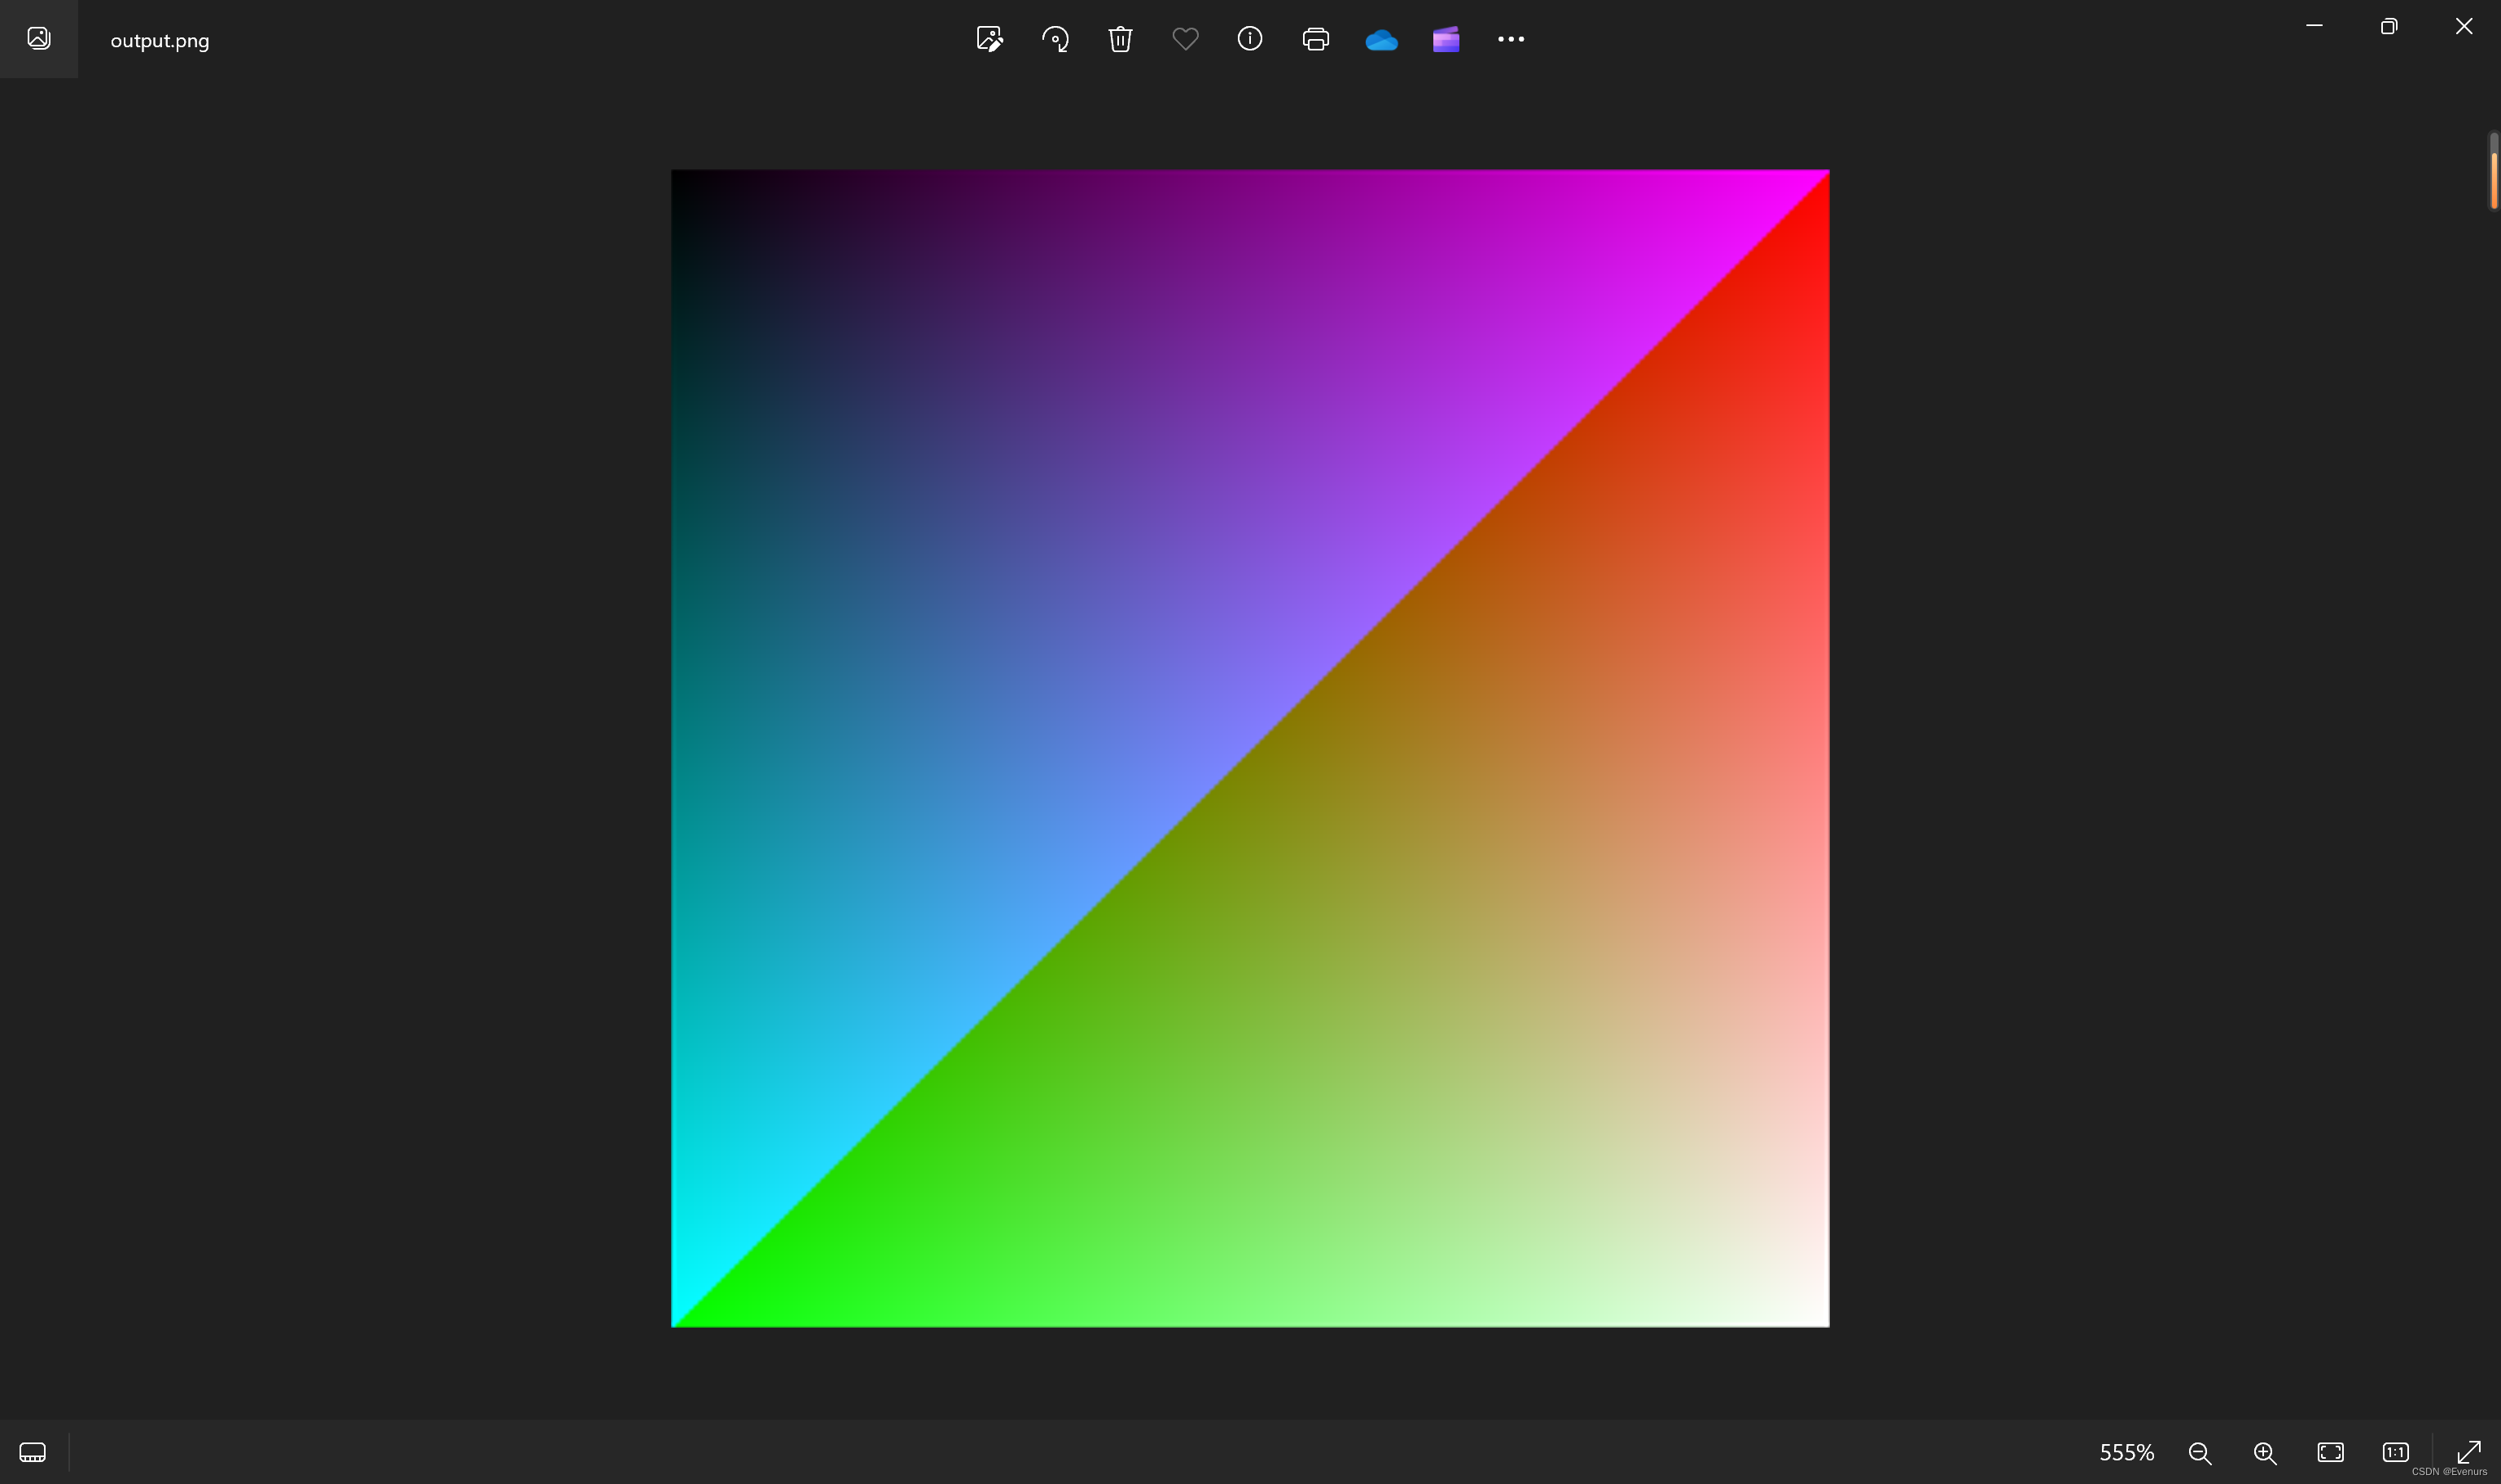Restore down the Photos window
Viewport: 2501px width, 1484px height.
point(2389,26)
